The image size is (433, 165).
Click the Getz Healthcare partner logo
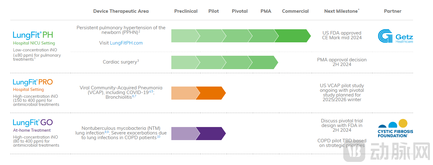pyautogui.click(x=395, y=36)
